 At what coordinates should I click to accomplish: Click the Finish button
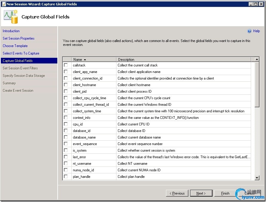pos(225,193)
